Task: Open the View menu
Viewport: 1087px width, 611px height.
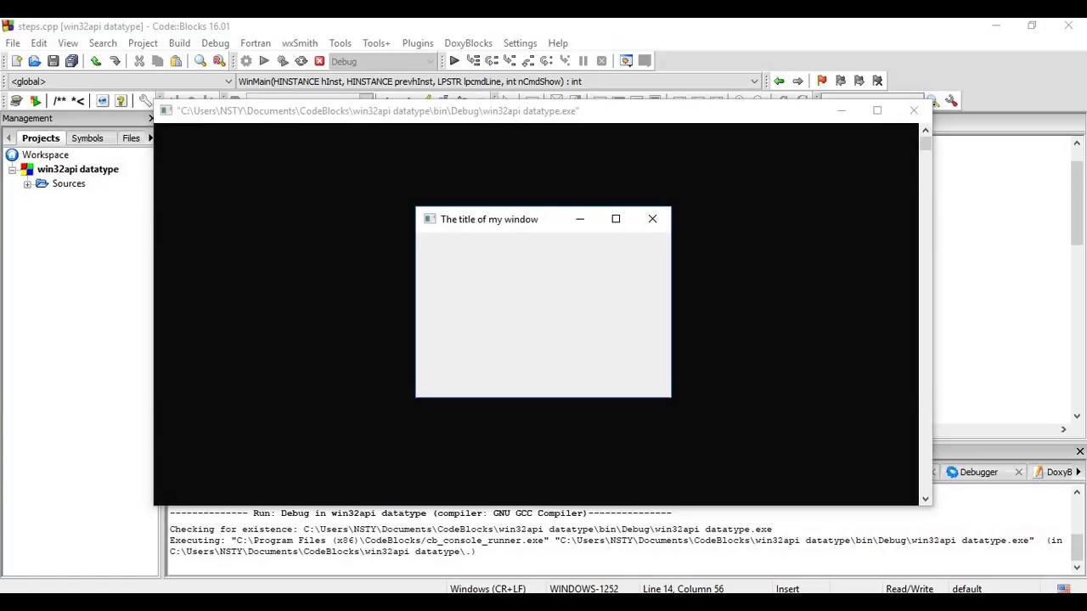Action: 68,43
